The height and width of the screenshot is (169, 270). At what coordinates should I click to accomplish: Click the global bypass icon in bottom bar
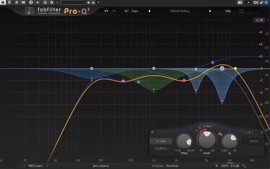(x=217, y=166)
